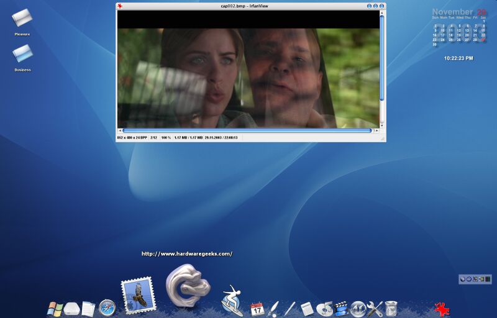The height and width of the screenshot is (318, 497).
Task: Open the Windows flag Start icon in dock
Action: 55,309
